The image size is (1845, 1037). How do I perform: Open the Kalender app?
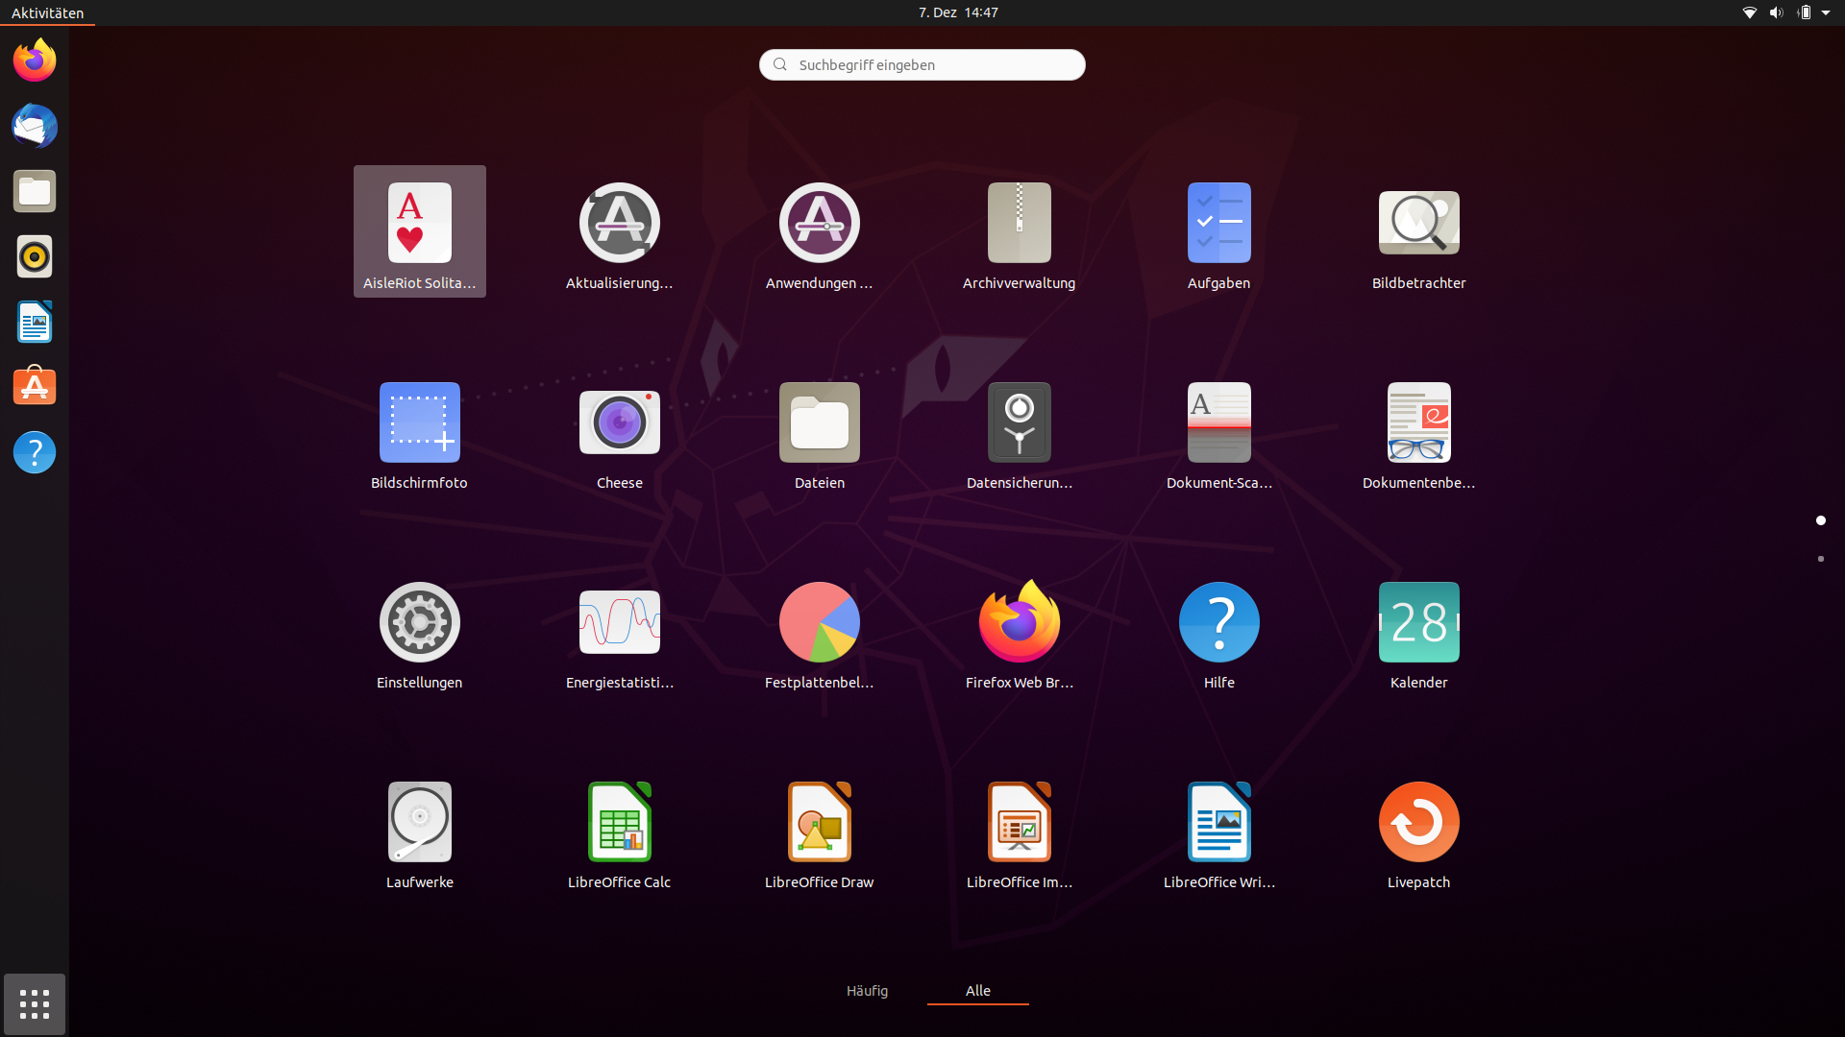pos(1418,623)
